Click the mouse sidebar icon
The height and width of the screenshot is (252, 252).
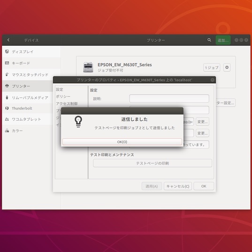tap(7, 75)
